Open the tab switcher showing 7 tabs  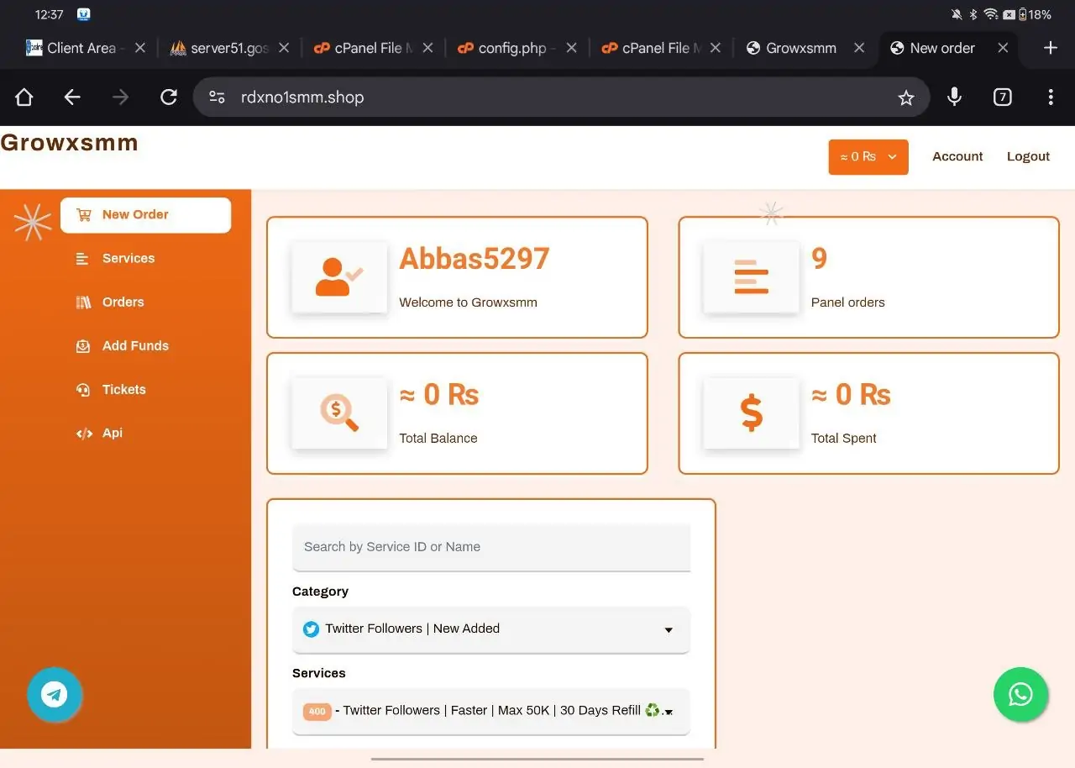1002,97
